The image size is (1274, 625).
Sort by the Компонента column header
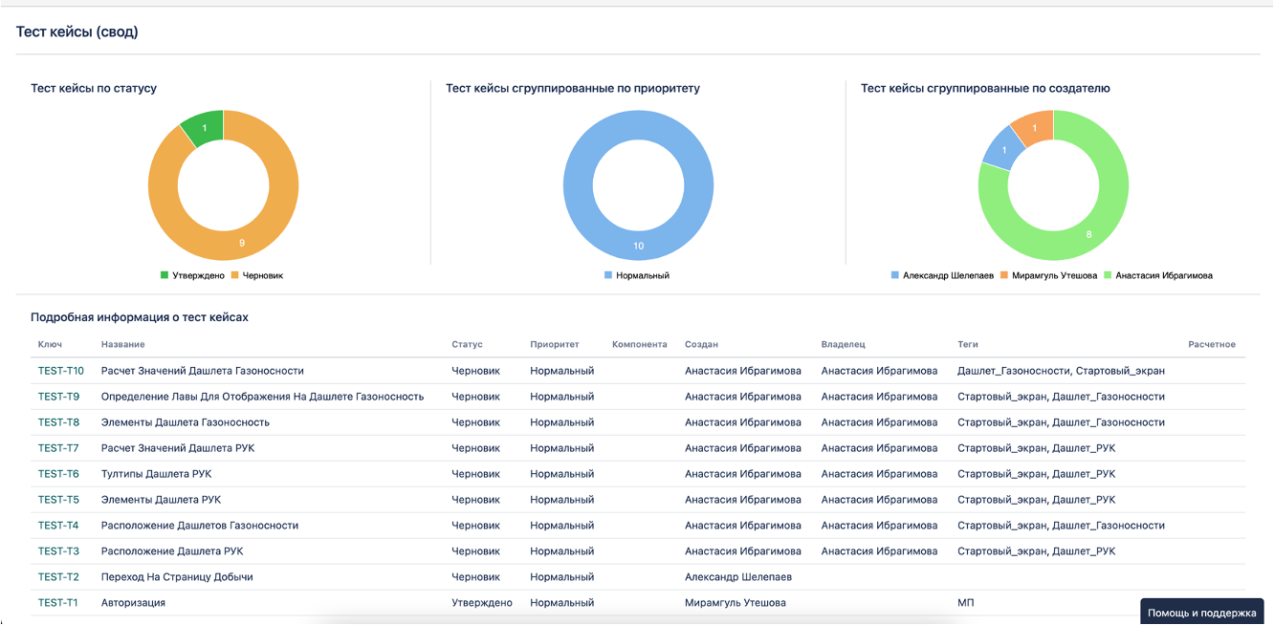click(640, 344)
